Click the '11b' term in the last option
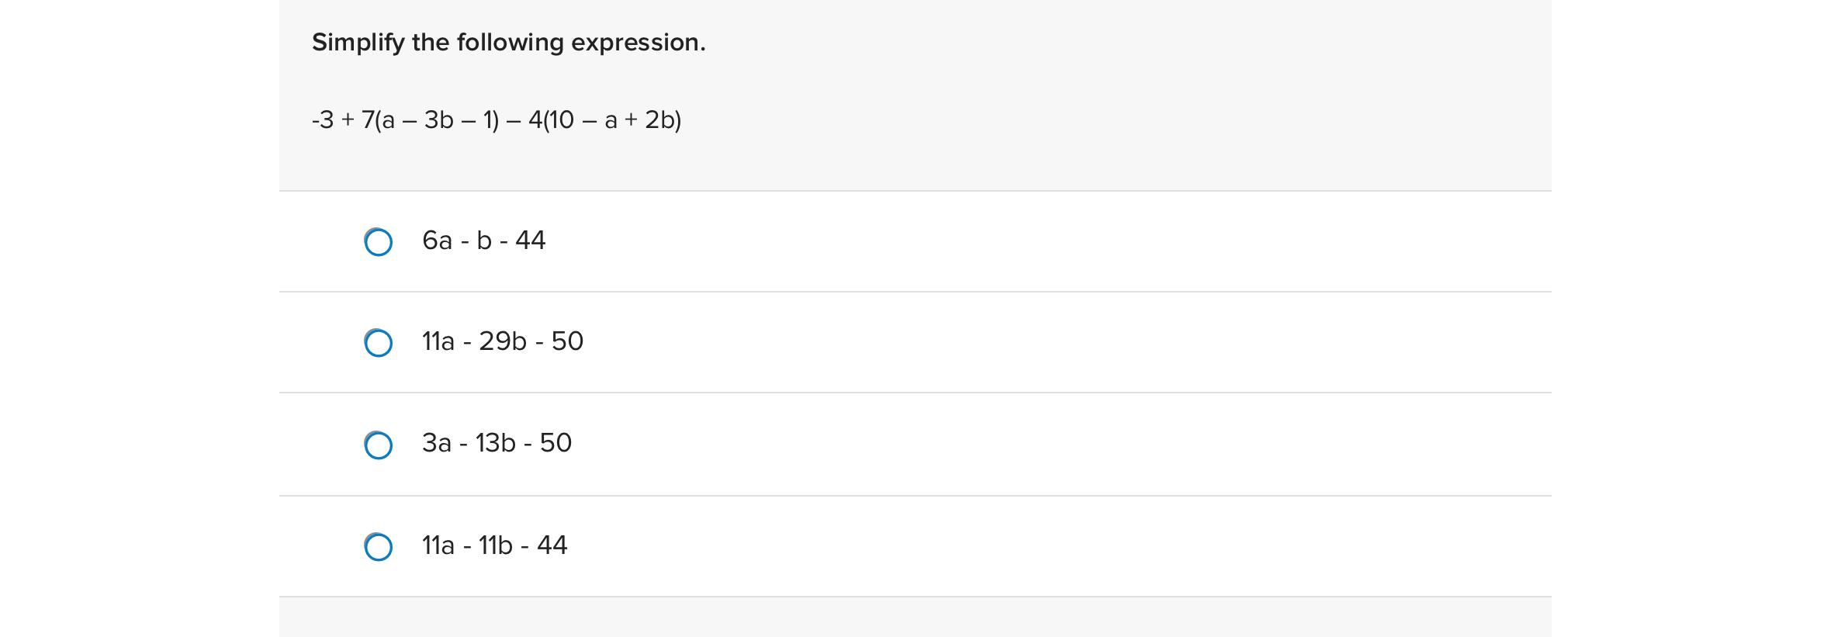Screen dimensions: 1831x637 tap(496, 545)
